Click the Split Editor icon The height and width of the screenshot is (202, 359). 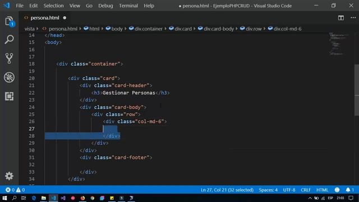tap(341, 18)
